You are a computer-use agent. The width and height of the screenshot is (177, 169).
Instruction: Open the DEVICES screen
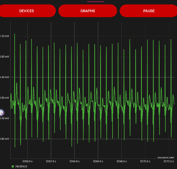[x=27, y=11]
